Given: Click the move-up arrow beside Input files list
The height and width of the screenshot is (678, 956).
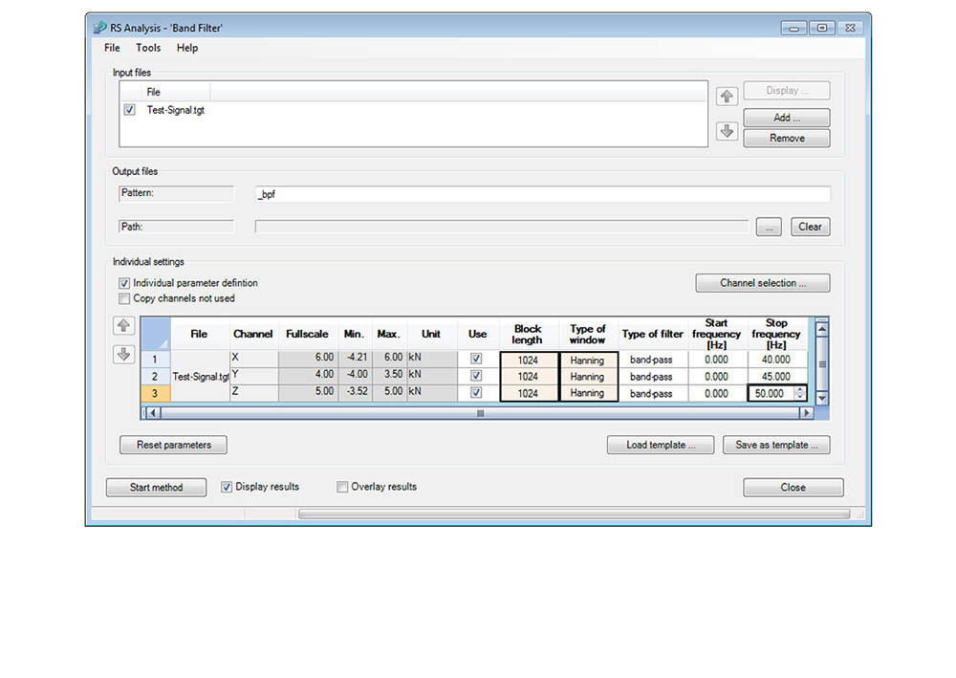Looking at the screenshot, I should click(727, 96).
